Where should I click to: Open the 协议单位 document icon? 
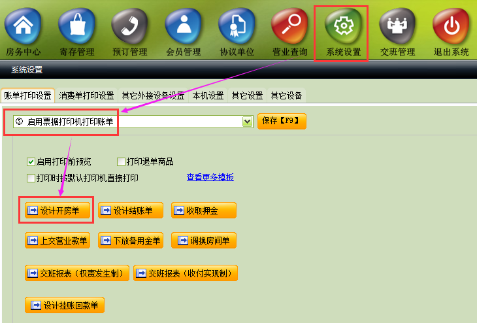pos(237,26)
